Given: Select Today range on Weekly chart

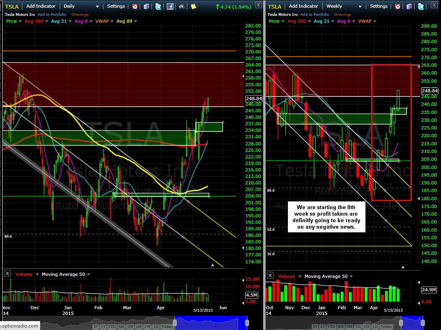Looking at the screenshot, I should (x=387, y=327).
